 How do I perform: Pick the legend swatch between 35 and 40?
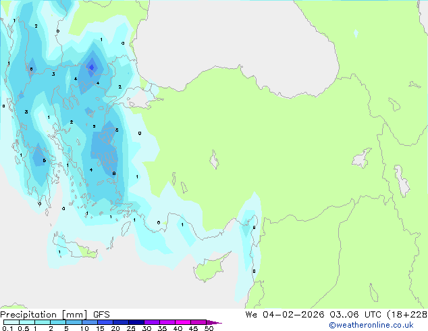[167, 322]
